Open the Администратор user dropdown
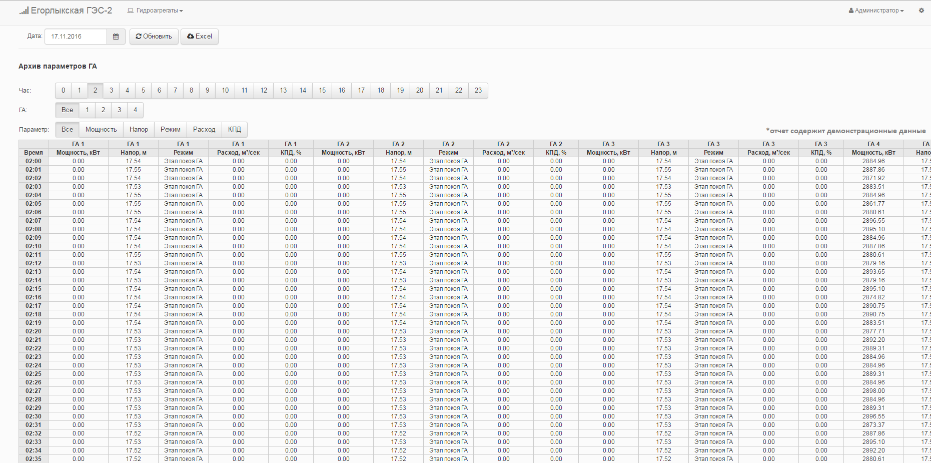This screenshot has height=463, width=931. tap(876, 11)
